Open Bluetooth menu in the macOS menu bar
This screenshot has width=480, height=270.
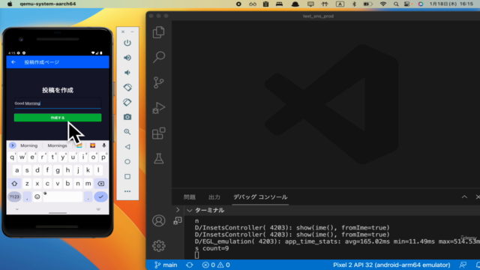354,4
